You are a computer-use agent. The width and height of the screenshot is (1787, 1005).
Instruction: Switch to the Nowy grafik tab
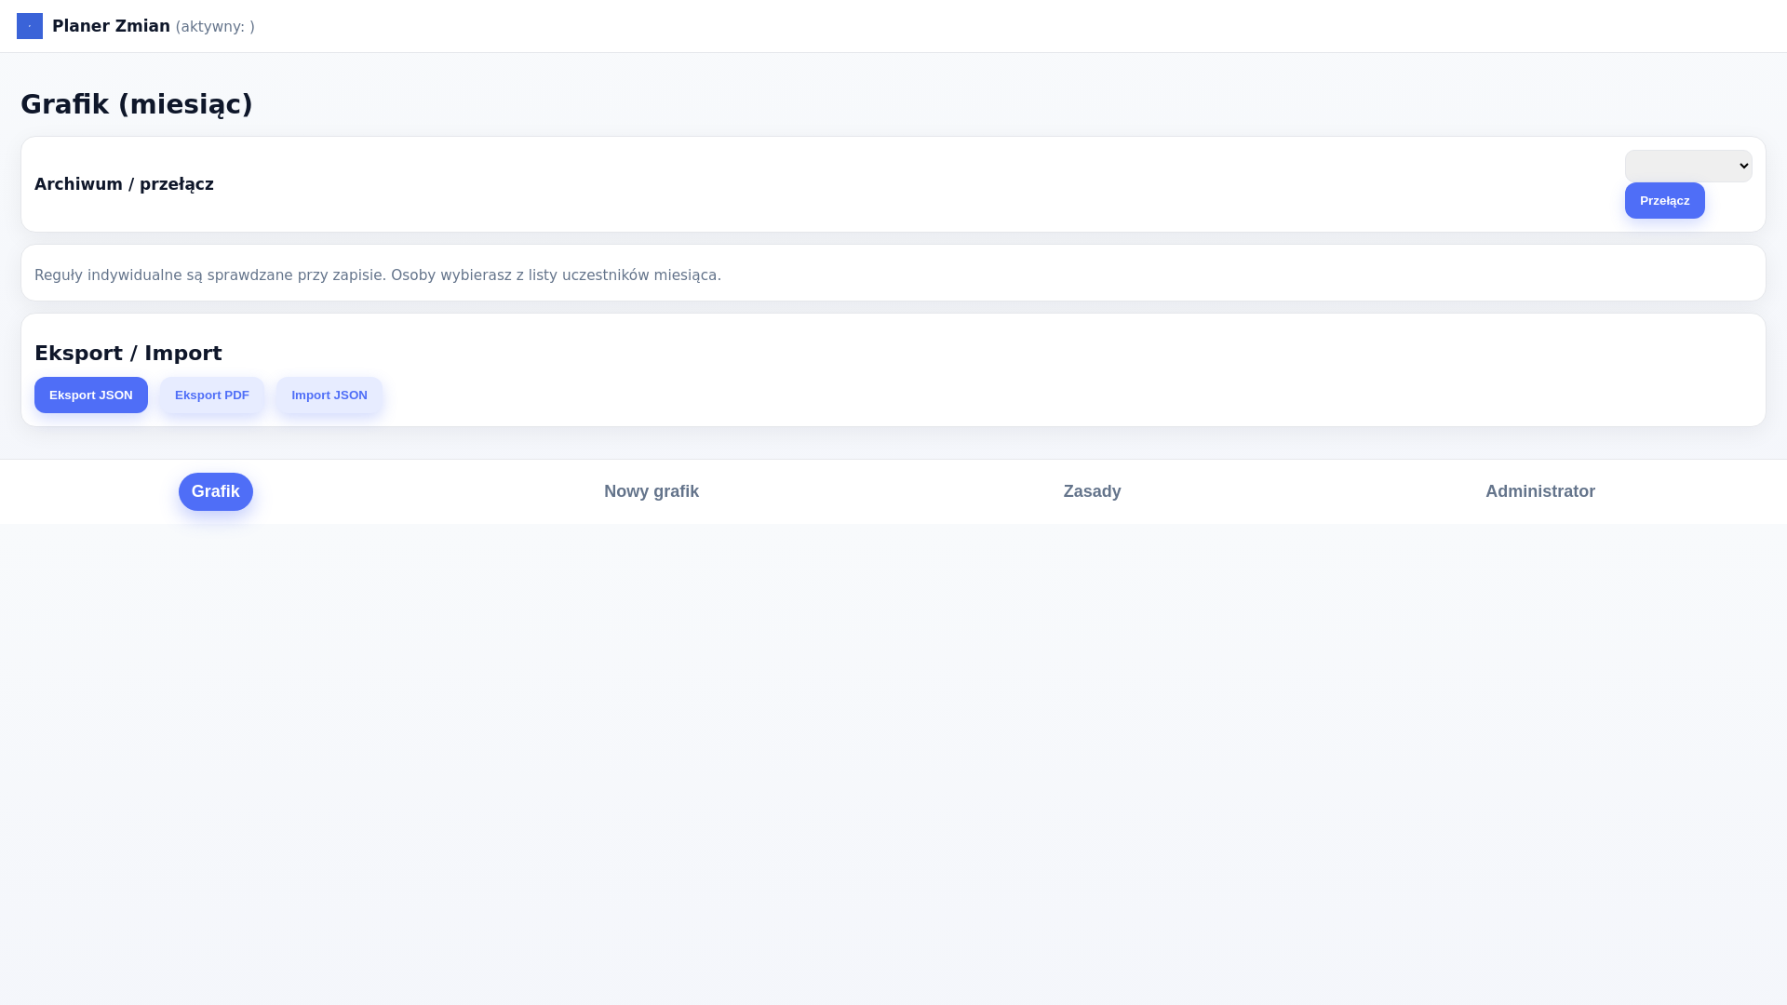(652, 491)
